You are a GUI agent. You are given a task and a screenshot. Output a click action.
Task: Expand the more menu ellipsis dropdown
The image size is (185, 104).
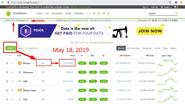click(88, 14)
